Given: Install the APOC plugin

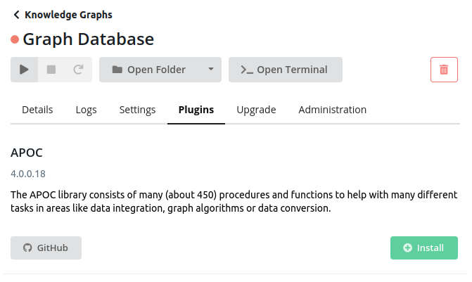Looking at the screenshot, I should coord(424,248).
